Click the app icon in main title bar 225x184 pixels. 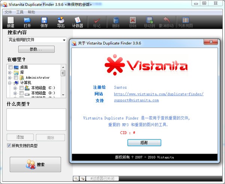click(x=5, y=4)
